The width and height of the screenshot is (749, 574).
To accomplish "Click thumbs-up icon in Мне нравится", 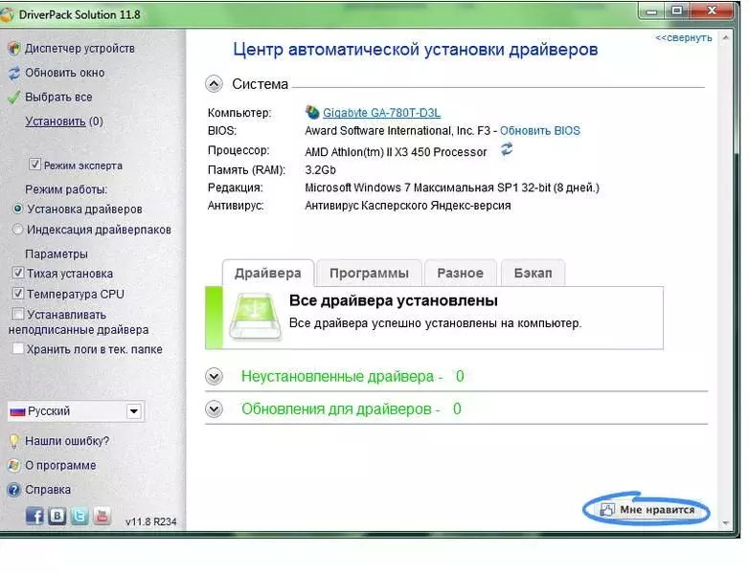I will pyautogui.click(x=607, y=509).
